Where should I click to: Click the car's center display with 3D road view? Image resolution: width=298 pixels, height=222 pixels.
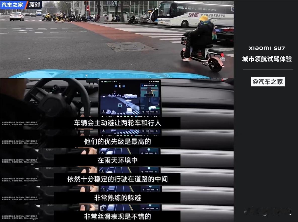pos(130,98)
